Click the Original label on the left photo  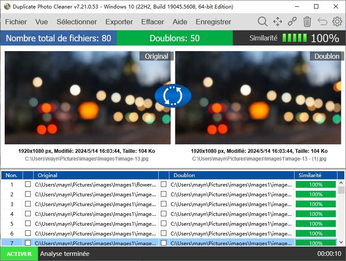click(x=156, y=56)
